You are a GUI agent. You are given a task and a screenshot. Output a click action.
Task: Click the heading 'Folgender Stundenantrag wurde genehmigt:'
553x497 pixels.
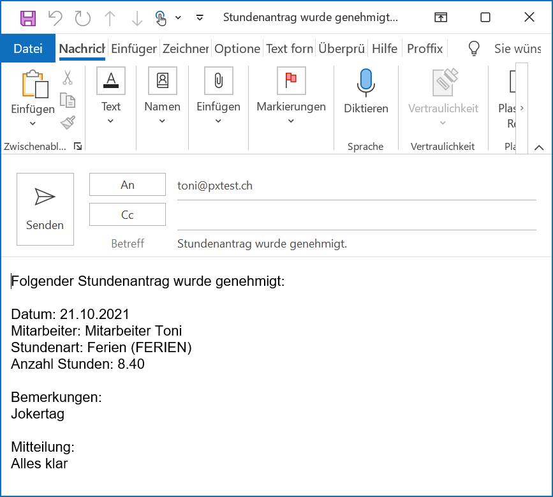pyautogui.click(x=148, y=281)
